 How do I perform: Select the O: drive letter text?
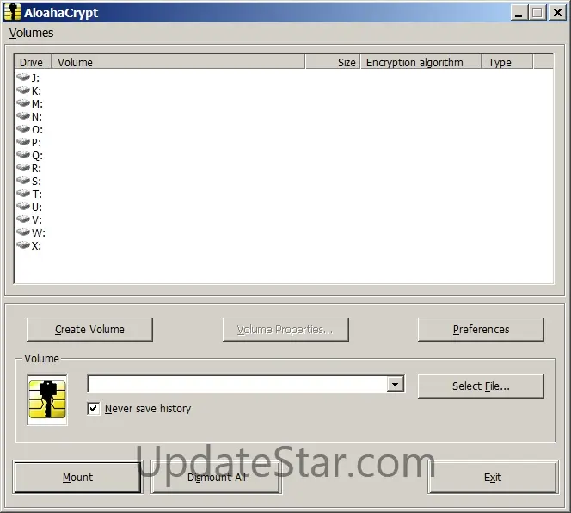[x=37, y=129]
